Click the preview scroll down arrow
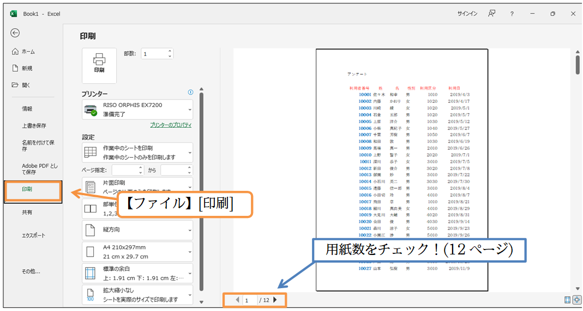Image resolution: width=583 pixels, height=311 pixels. point(578,289)
